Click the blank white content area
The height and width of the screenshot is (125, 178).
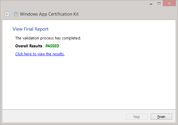88,82
